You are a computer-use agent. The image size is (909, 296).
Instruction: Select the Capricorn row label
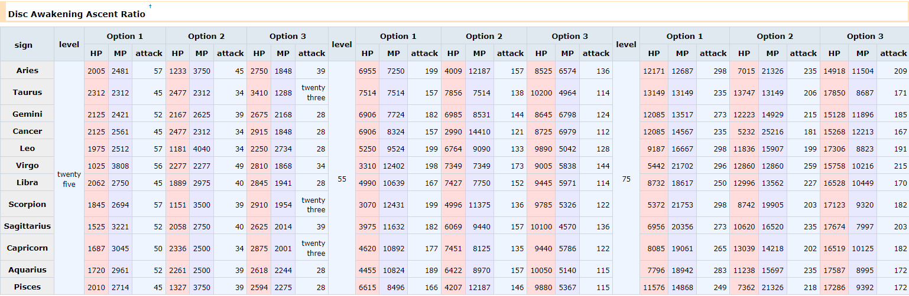[27, 248]
